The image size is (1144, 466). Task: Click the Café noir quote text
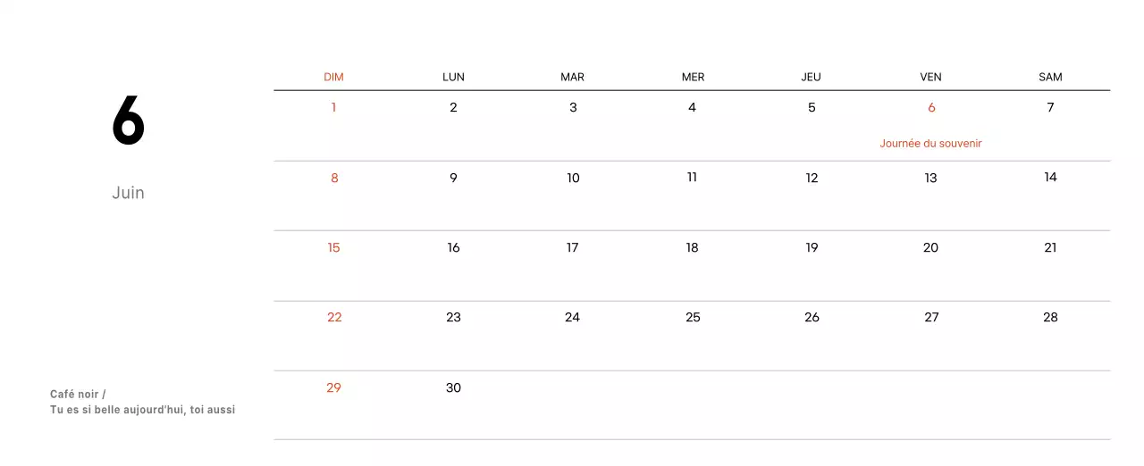click(142, 402)
